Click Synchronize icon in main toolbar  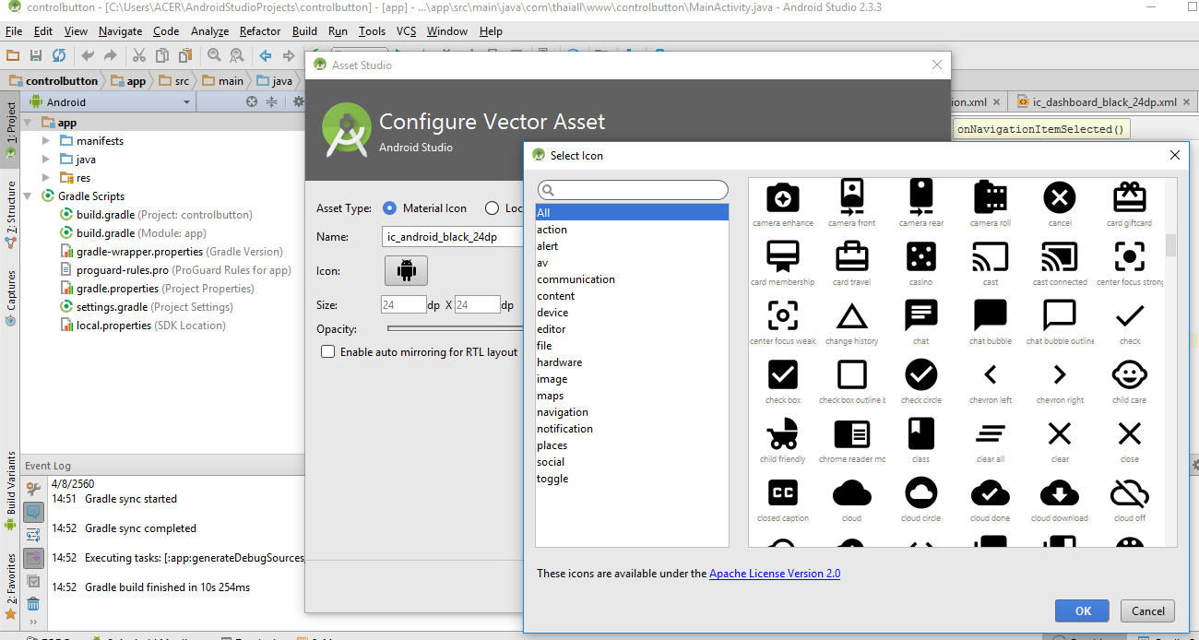point(59,55)
